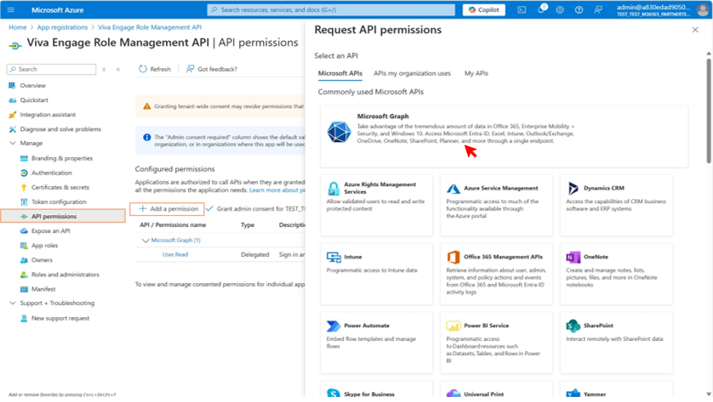
Task: Open the User.Read permission
Action: pos(175,254)
